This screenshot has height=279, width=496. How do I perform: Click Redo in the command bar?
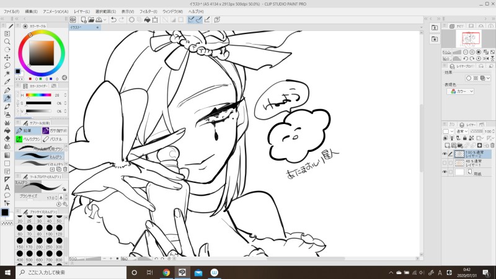[122, 20]
